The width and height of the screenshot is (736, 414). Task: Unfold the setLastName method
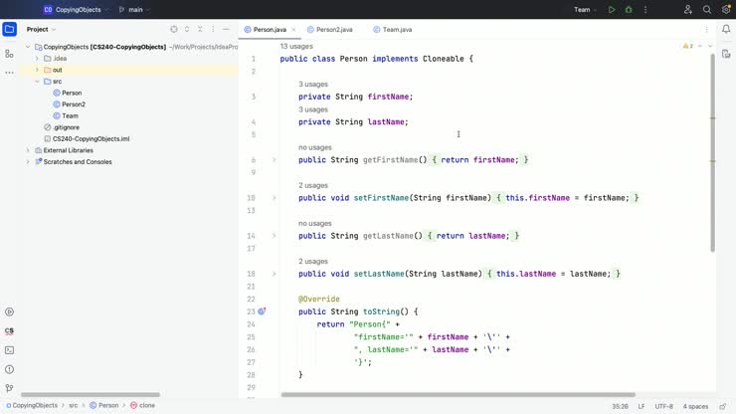pos(275,274)
